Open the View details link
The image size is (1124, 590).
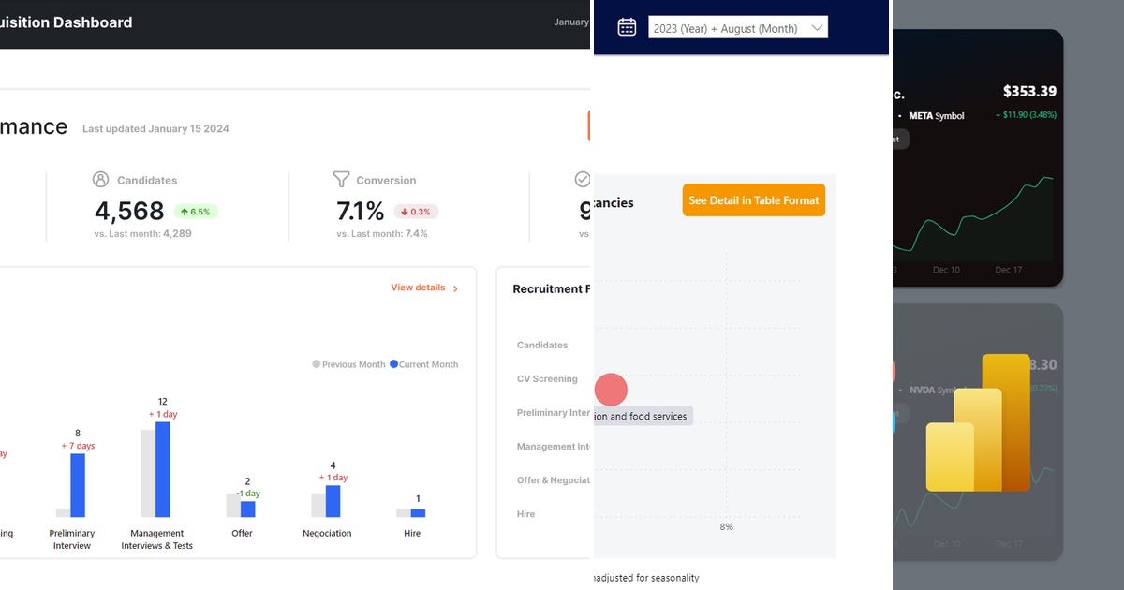click(x=418, y=288)
